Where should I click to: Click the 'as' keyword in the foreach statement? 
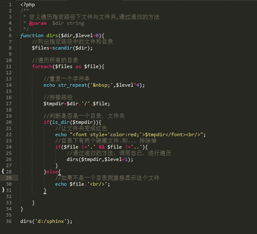(x=78, y=67)
